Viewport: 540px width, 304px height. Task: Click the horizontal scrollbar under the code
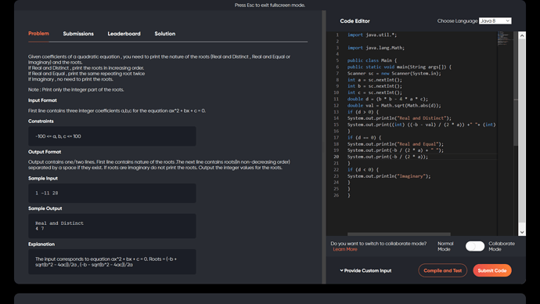tap(399, 234)
